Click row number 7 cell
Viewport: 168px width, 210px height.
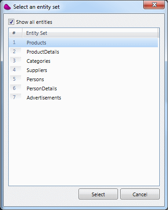click(16, 98)
